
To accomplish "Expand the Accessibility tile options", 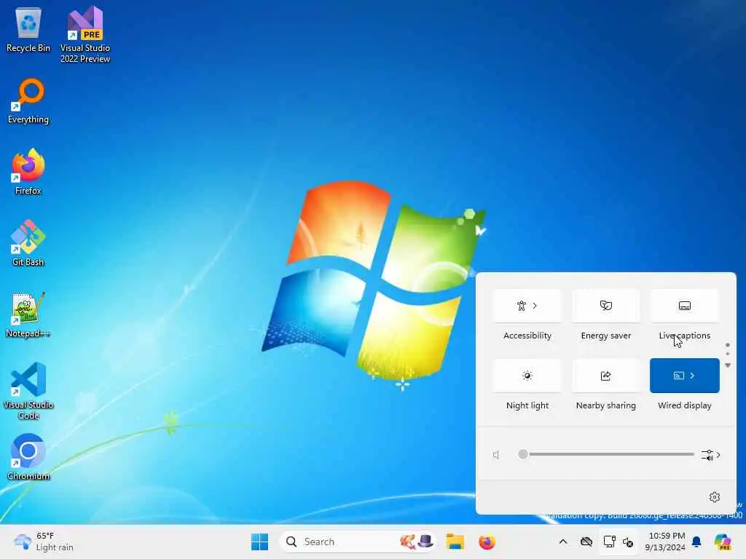I will [535, 306].
